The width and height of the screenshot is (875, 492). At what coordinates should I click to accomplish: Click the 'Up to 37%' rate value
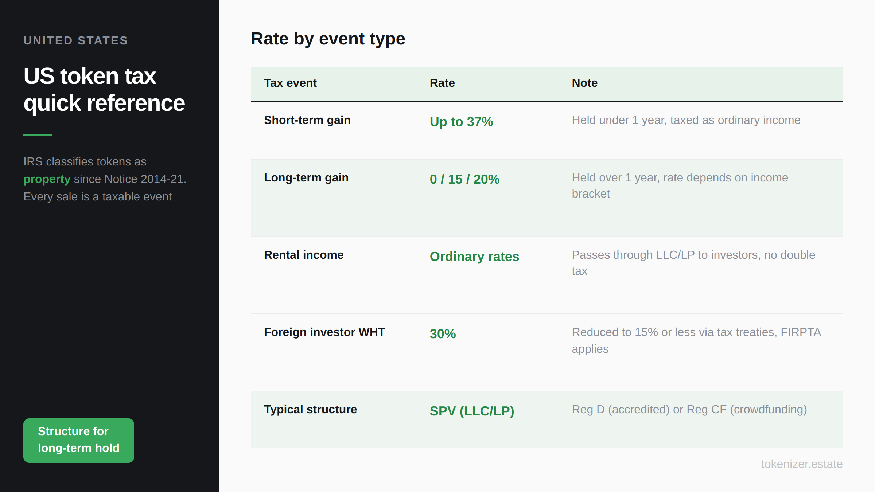click(x=461, y=122)
